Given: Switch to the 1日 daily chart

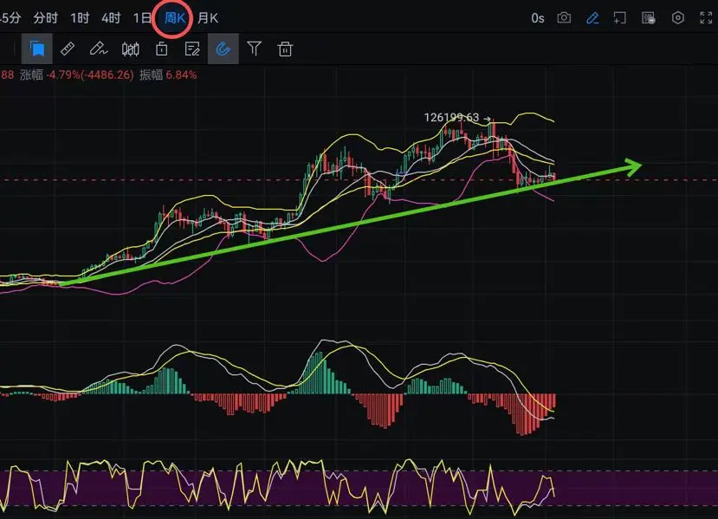Looking at the screenshot, I should point(142,18).
